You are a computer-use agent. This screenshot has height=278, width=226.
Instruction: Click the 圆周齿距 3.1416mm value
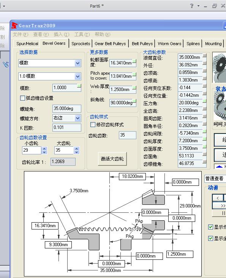[x=190, y=118]
